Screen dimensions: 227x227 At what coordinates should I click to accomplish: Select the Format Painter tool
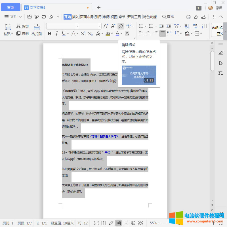[37, 30]
